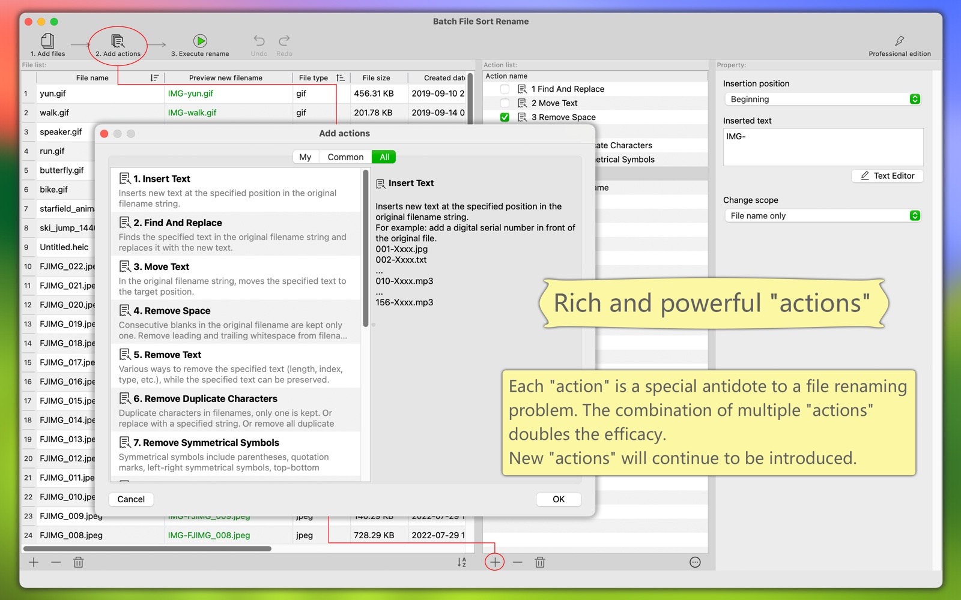Click trash icon below the file list

[78, 562]
